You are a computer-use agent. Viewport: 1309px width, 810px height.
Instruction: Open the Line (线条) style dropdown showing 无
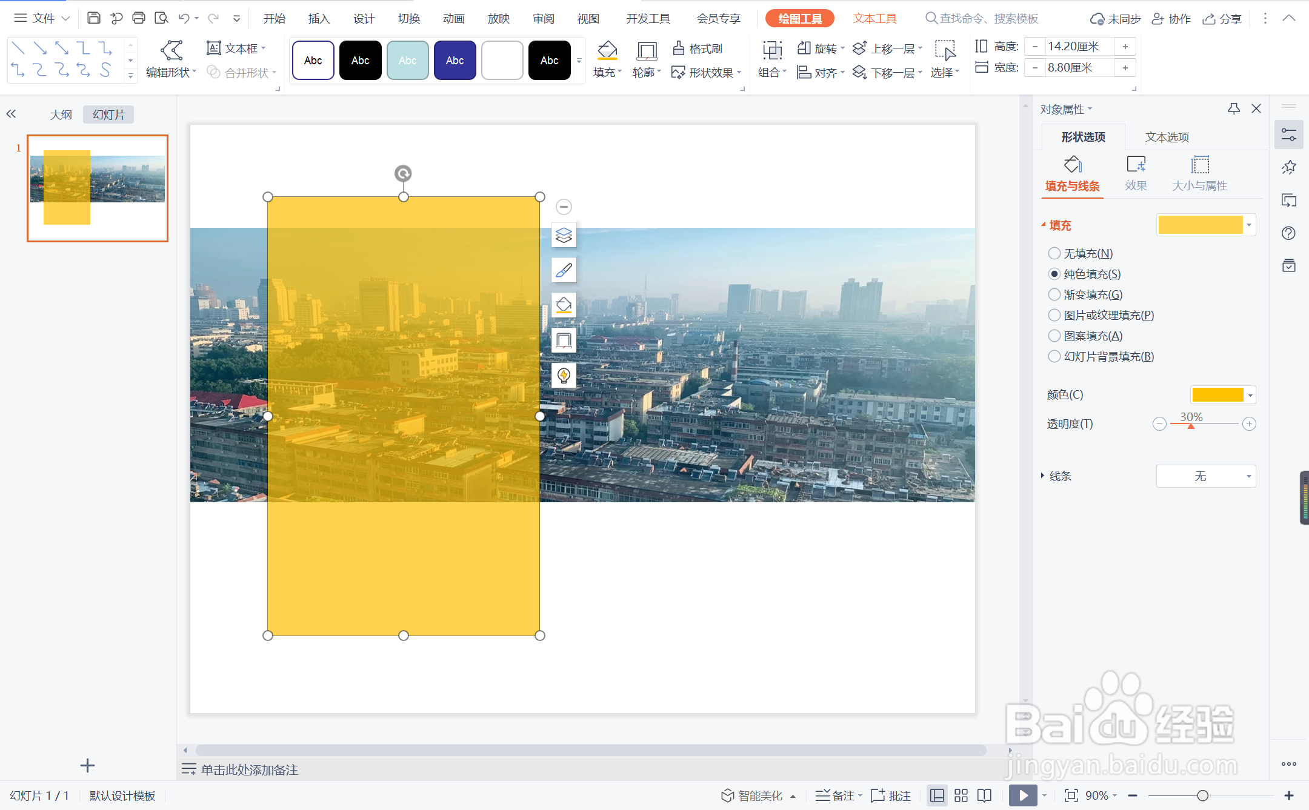pos(1206,476)
